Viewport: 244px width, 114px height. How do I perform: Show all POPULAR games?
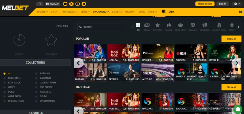[x=232, y=39]
